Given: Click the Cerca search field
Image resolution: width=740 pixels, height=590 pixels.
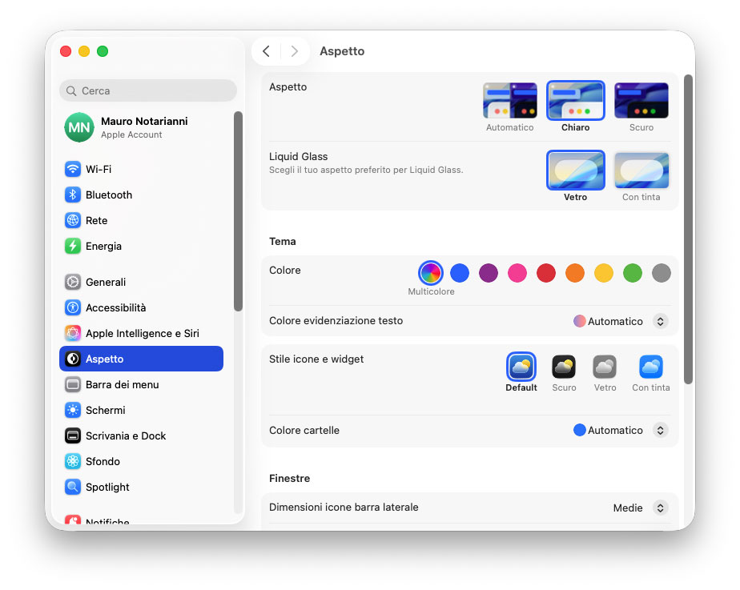Looking at the screenshot, I should [148, 91].
